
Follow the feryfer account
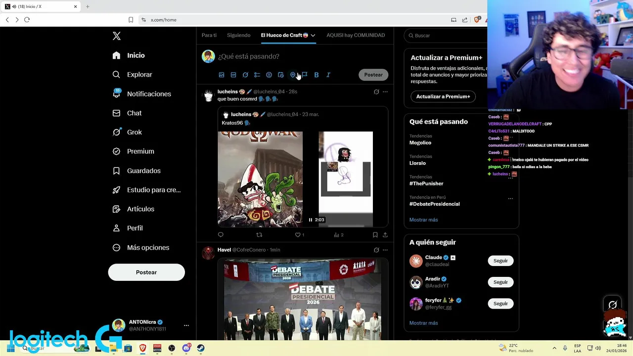pyautogui.click(x=500, y=304)
